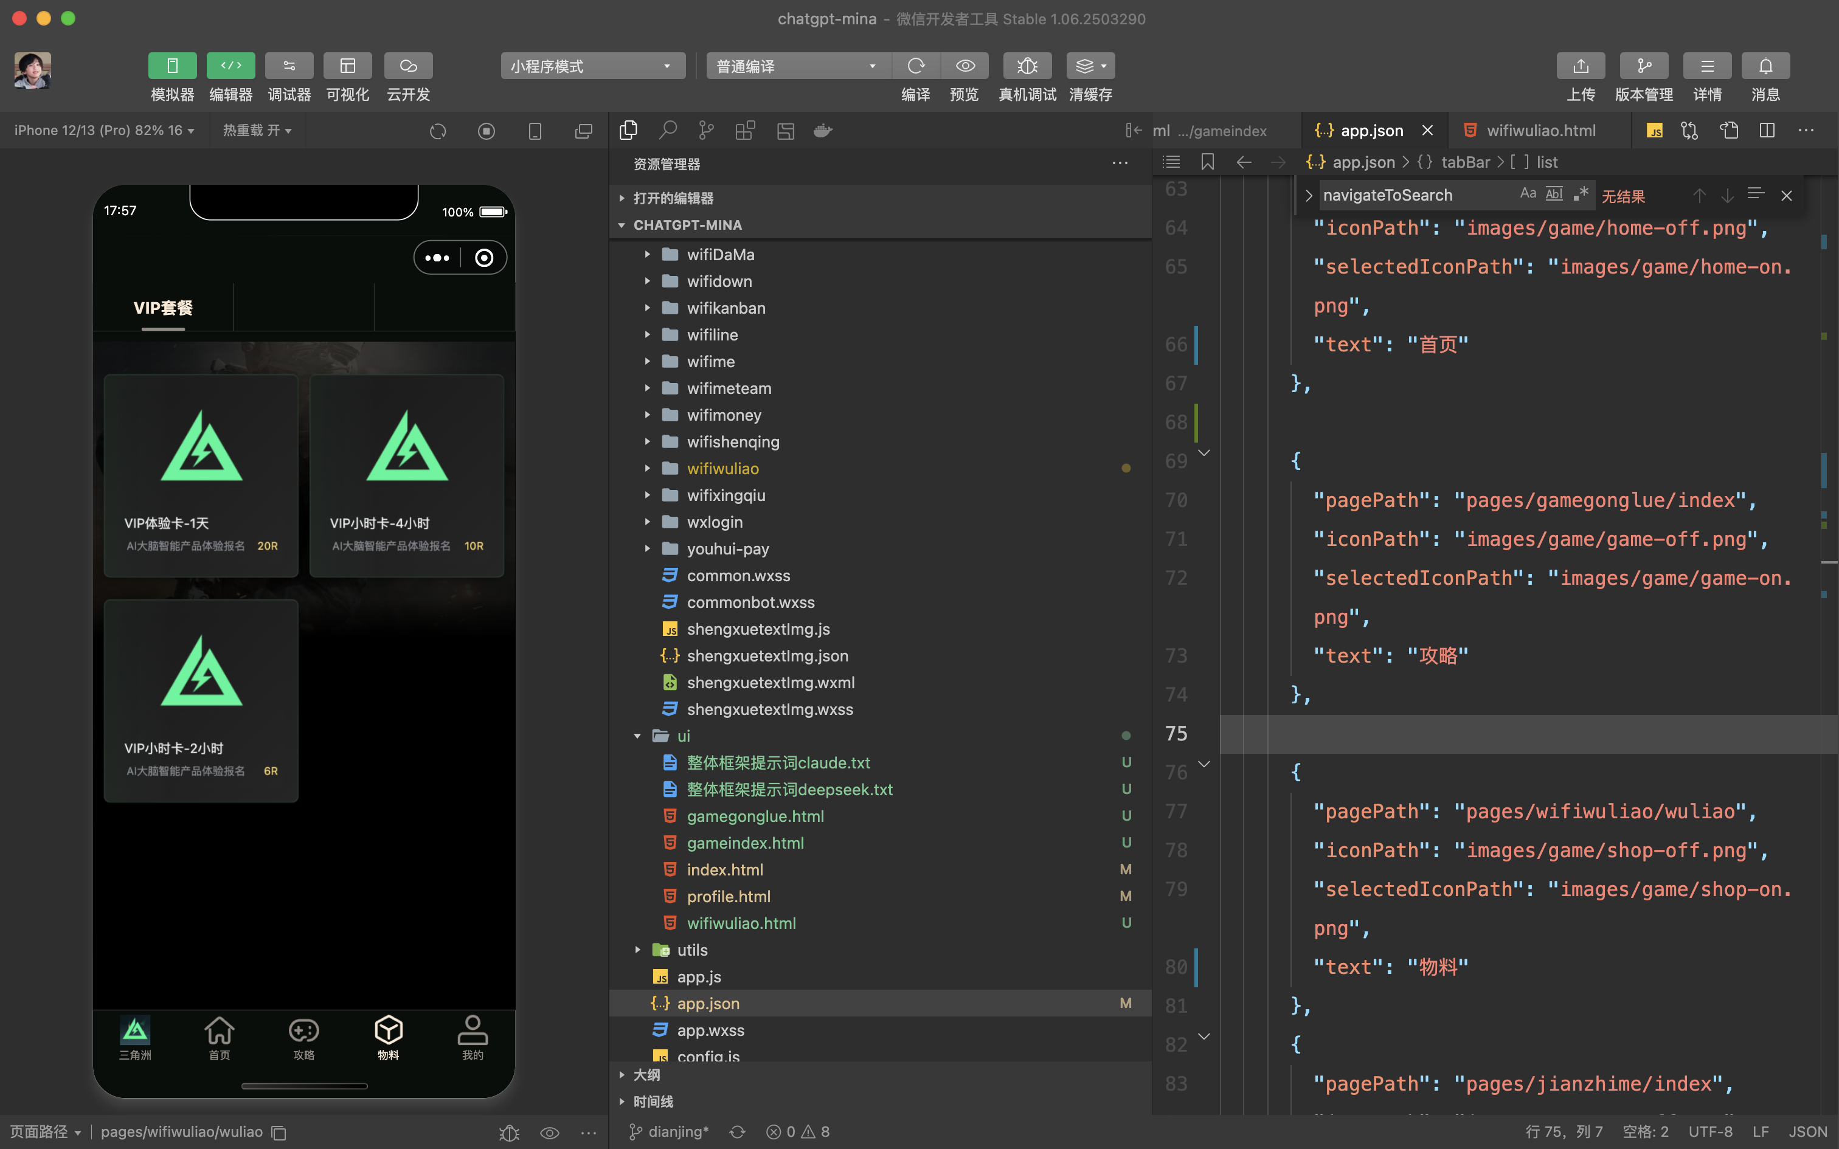Viewport: 1839px width, 1149px height.
Task: Open the 热重载 开 hot reload dropdown
Action: coord(257,131)
